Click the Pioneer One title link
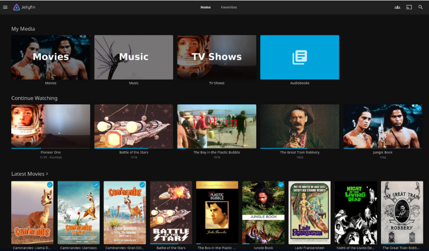429x251 pixels. click(51, 152)
